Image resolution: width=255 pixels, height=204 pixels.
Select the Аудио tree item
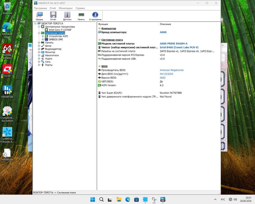[x=49, y=59]
